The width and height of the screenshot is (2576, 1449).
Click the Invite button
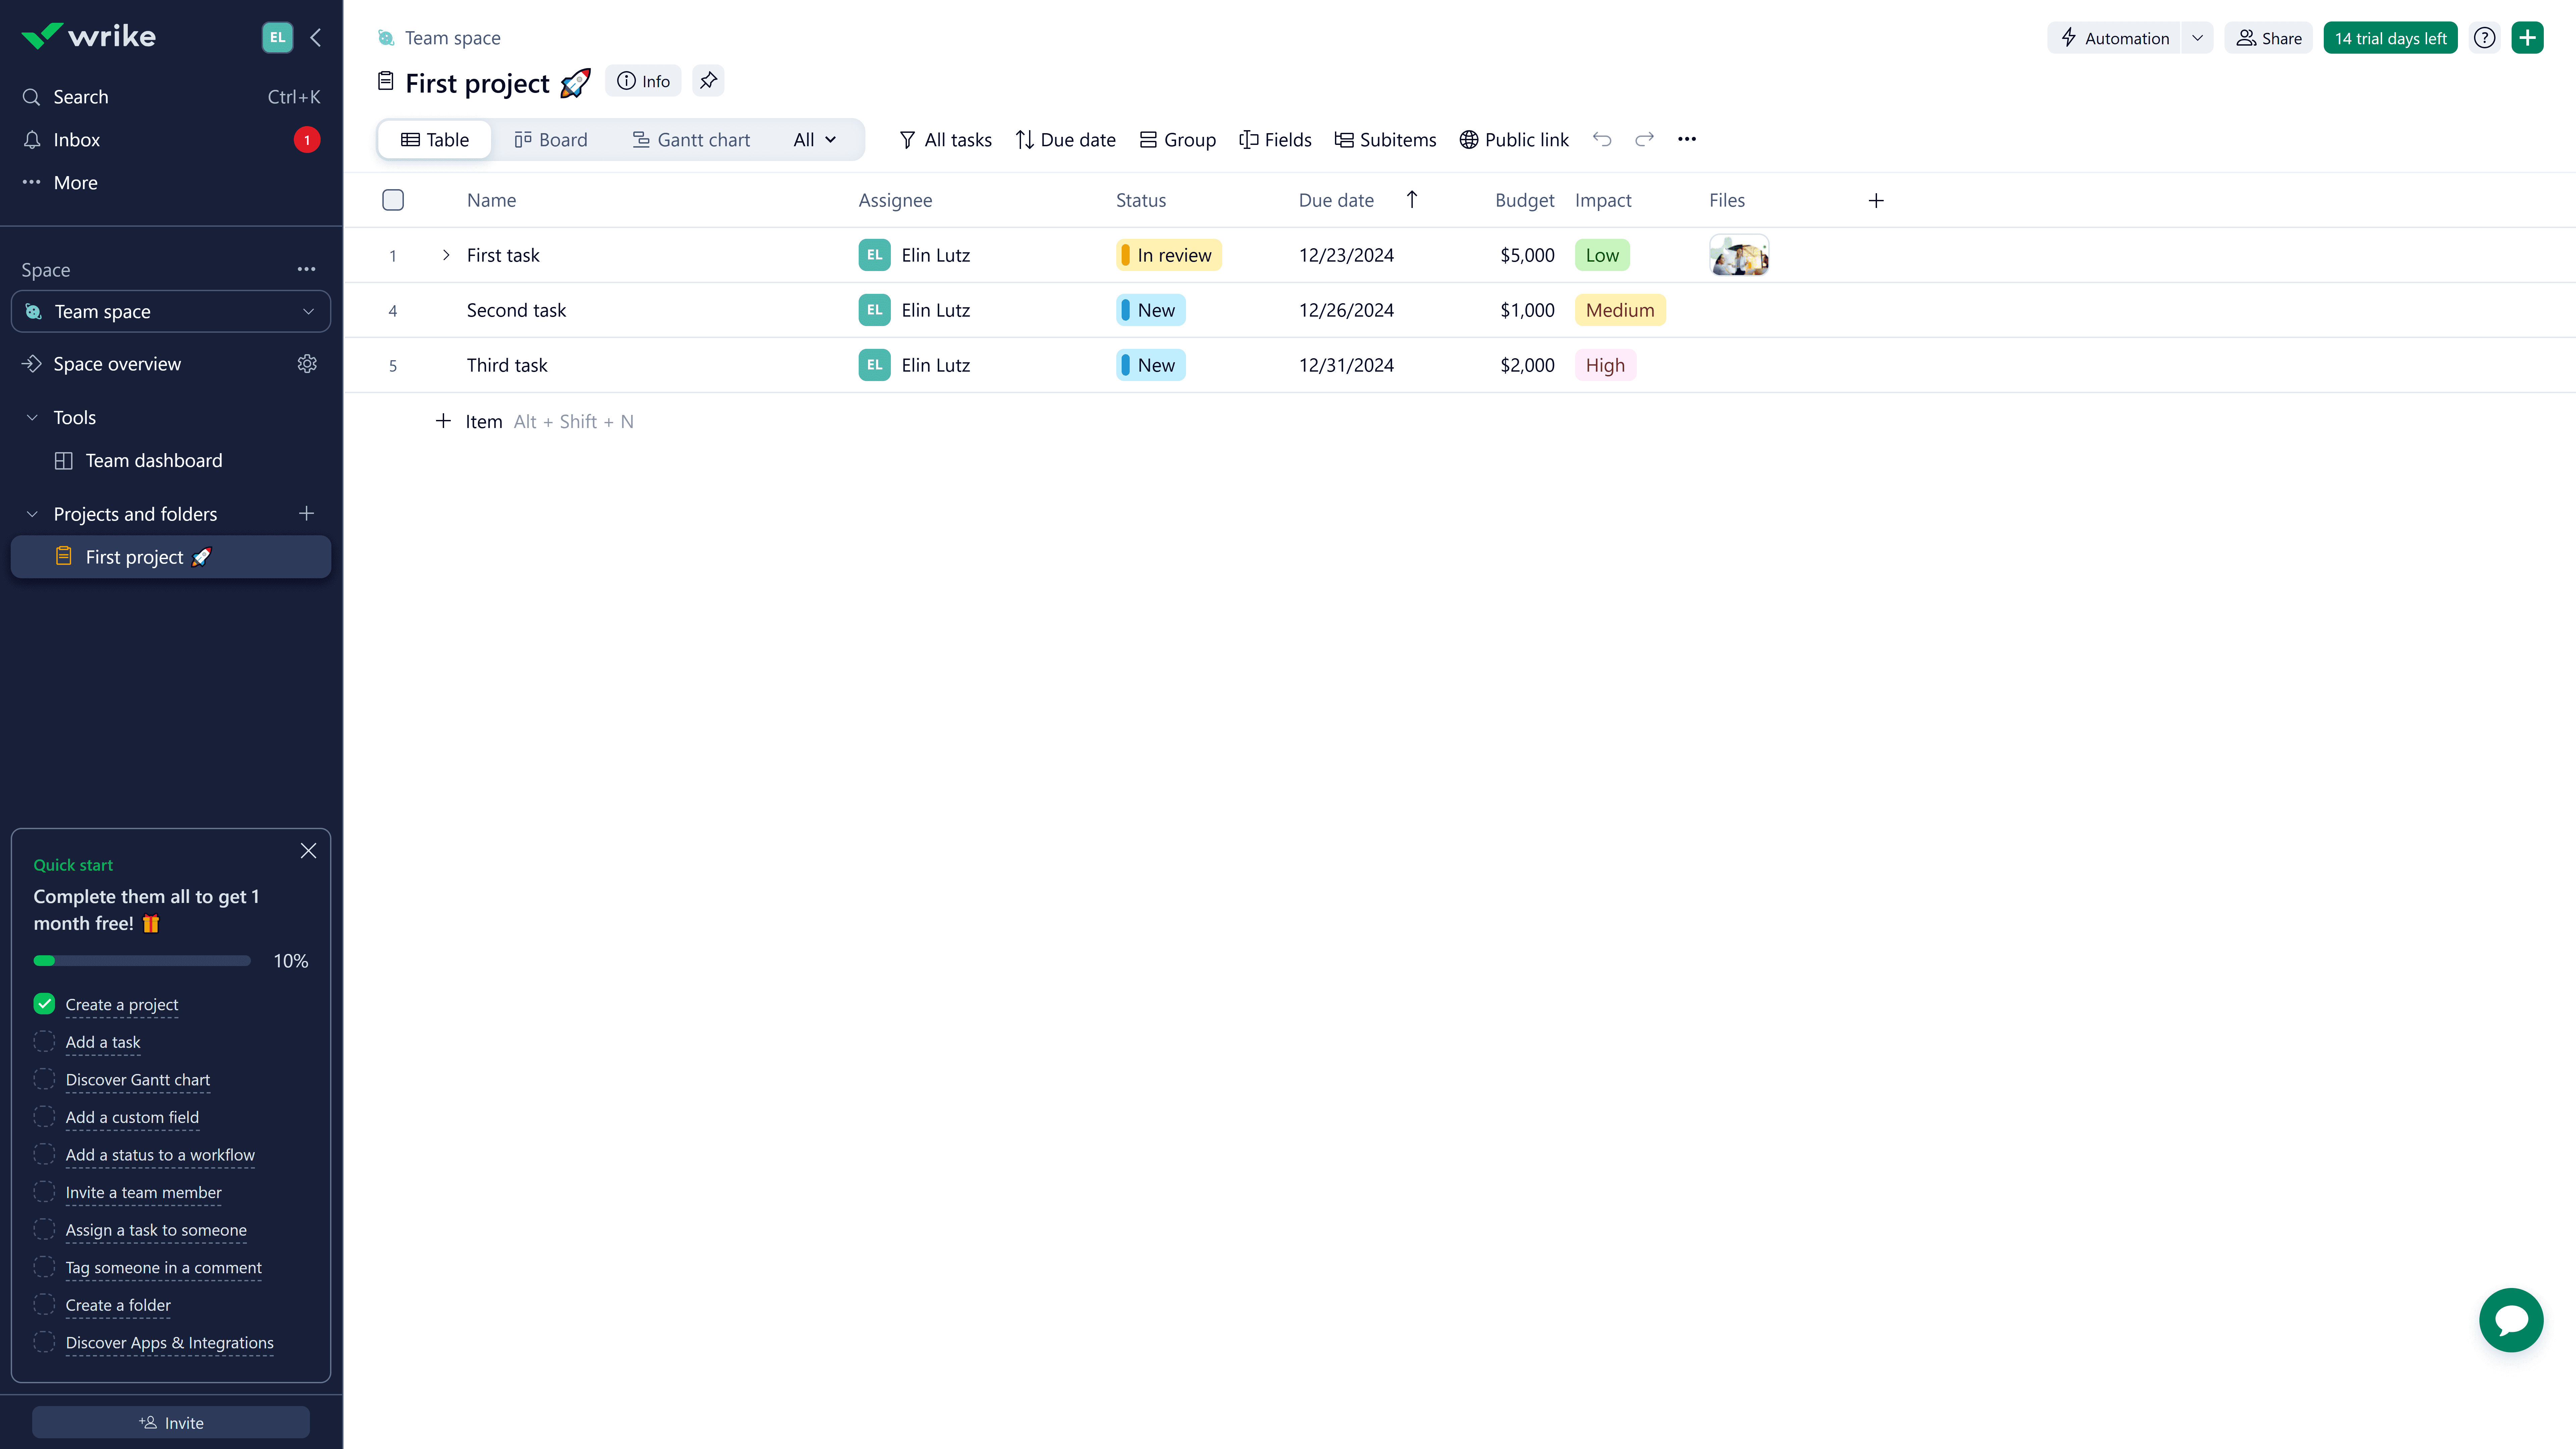[171, 1422]
